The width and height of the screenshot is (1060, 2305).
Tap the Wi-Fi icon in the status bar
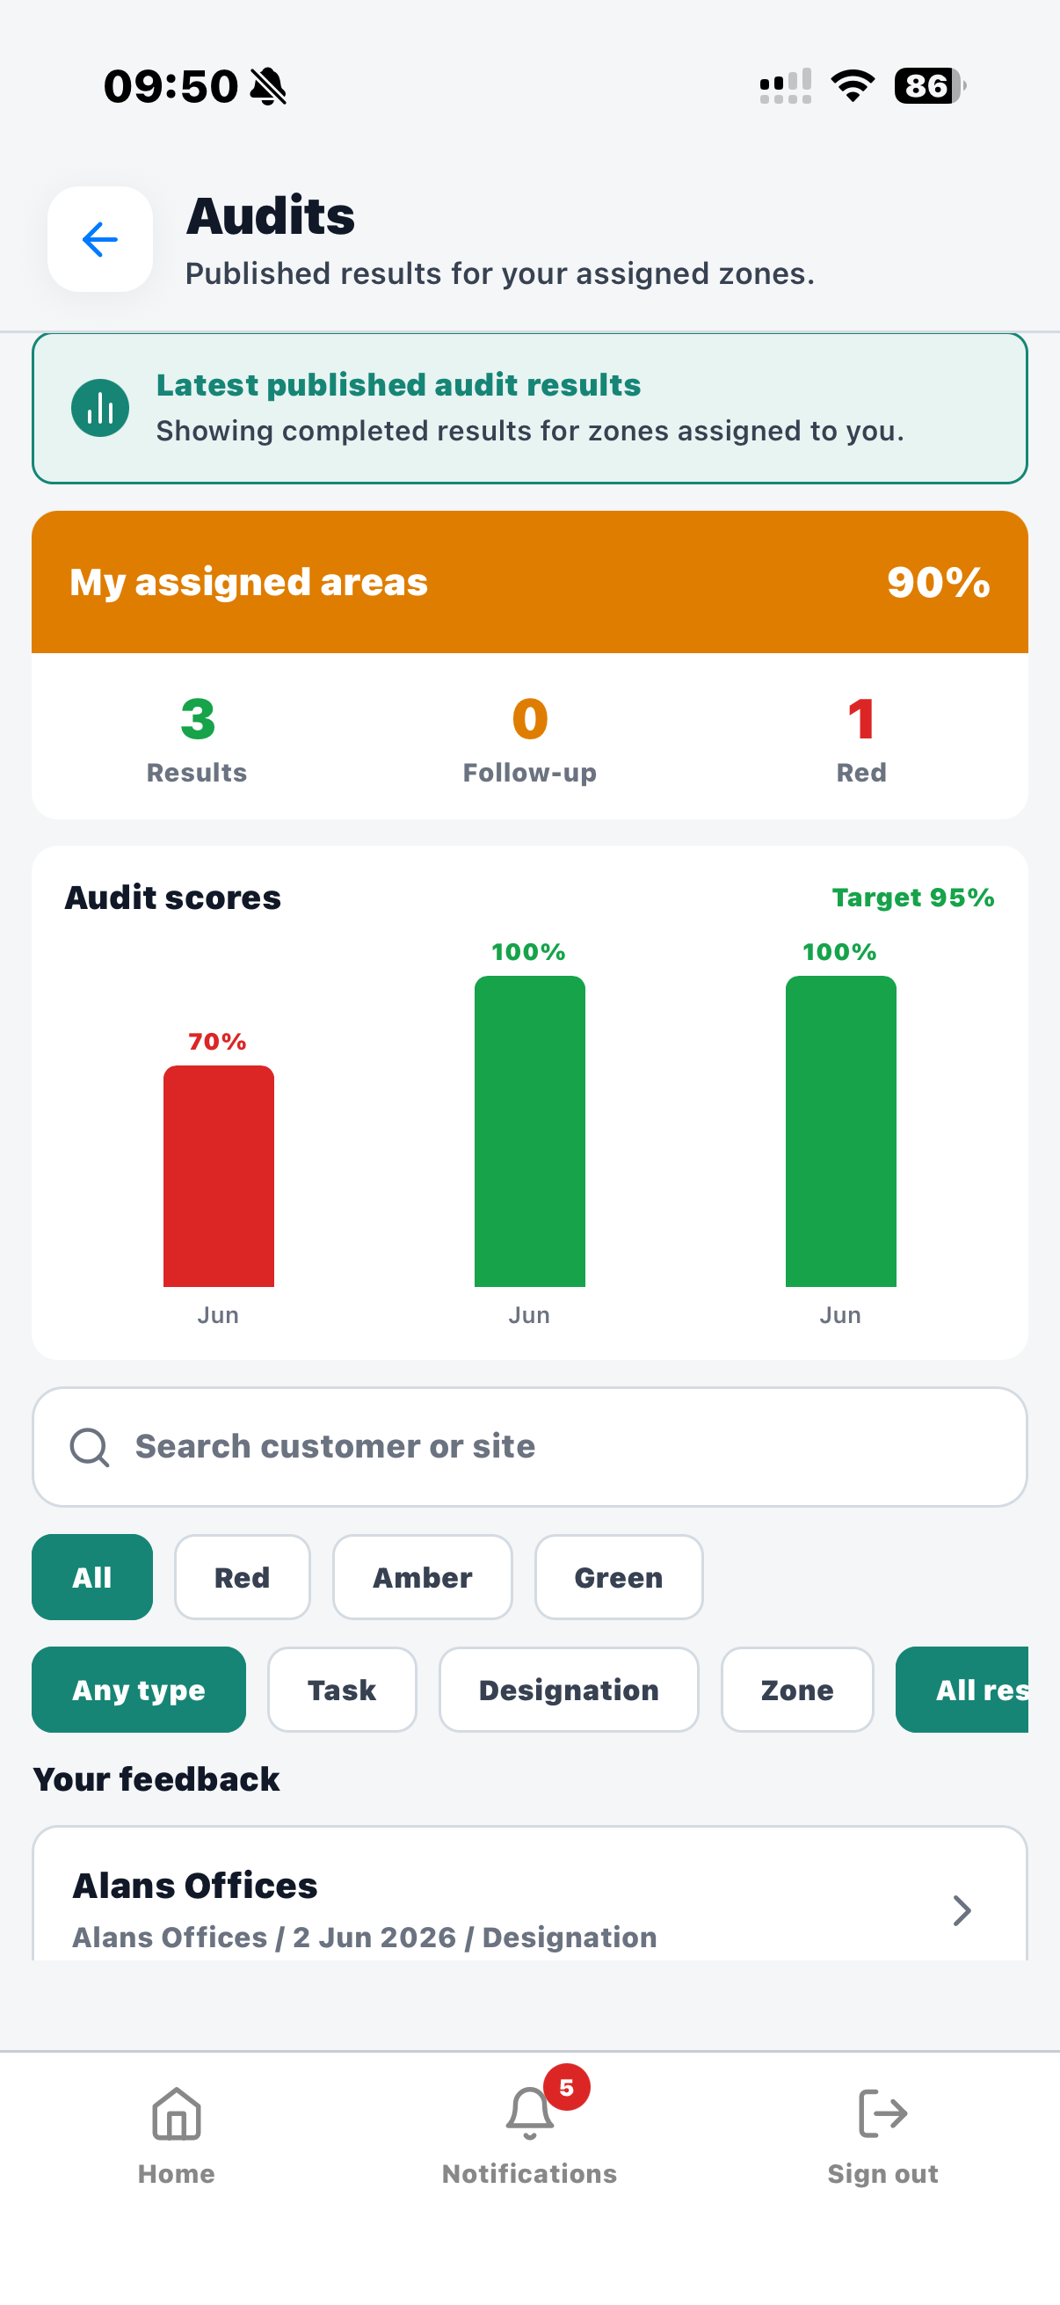(x=853, y=86)
